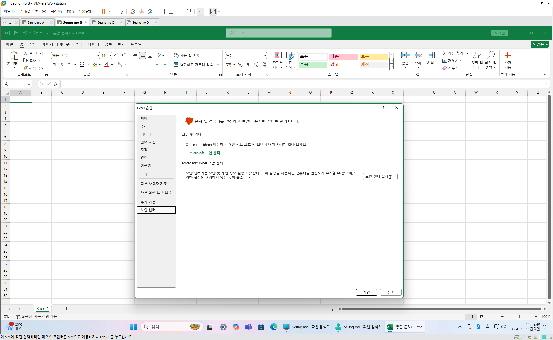
Task: Click the Find and Select magnifier icon
Action: [x=491, y=56]
